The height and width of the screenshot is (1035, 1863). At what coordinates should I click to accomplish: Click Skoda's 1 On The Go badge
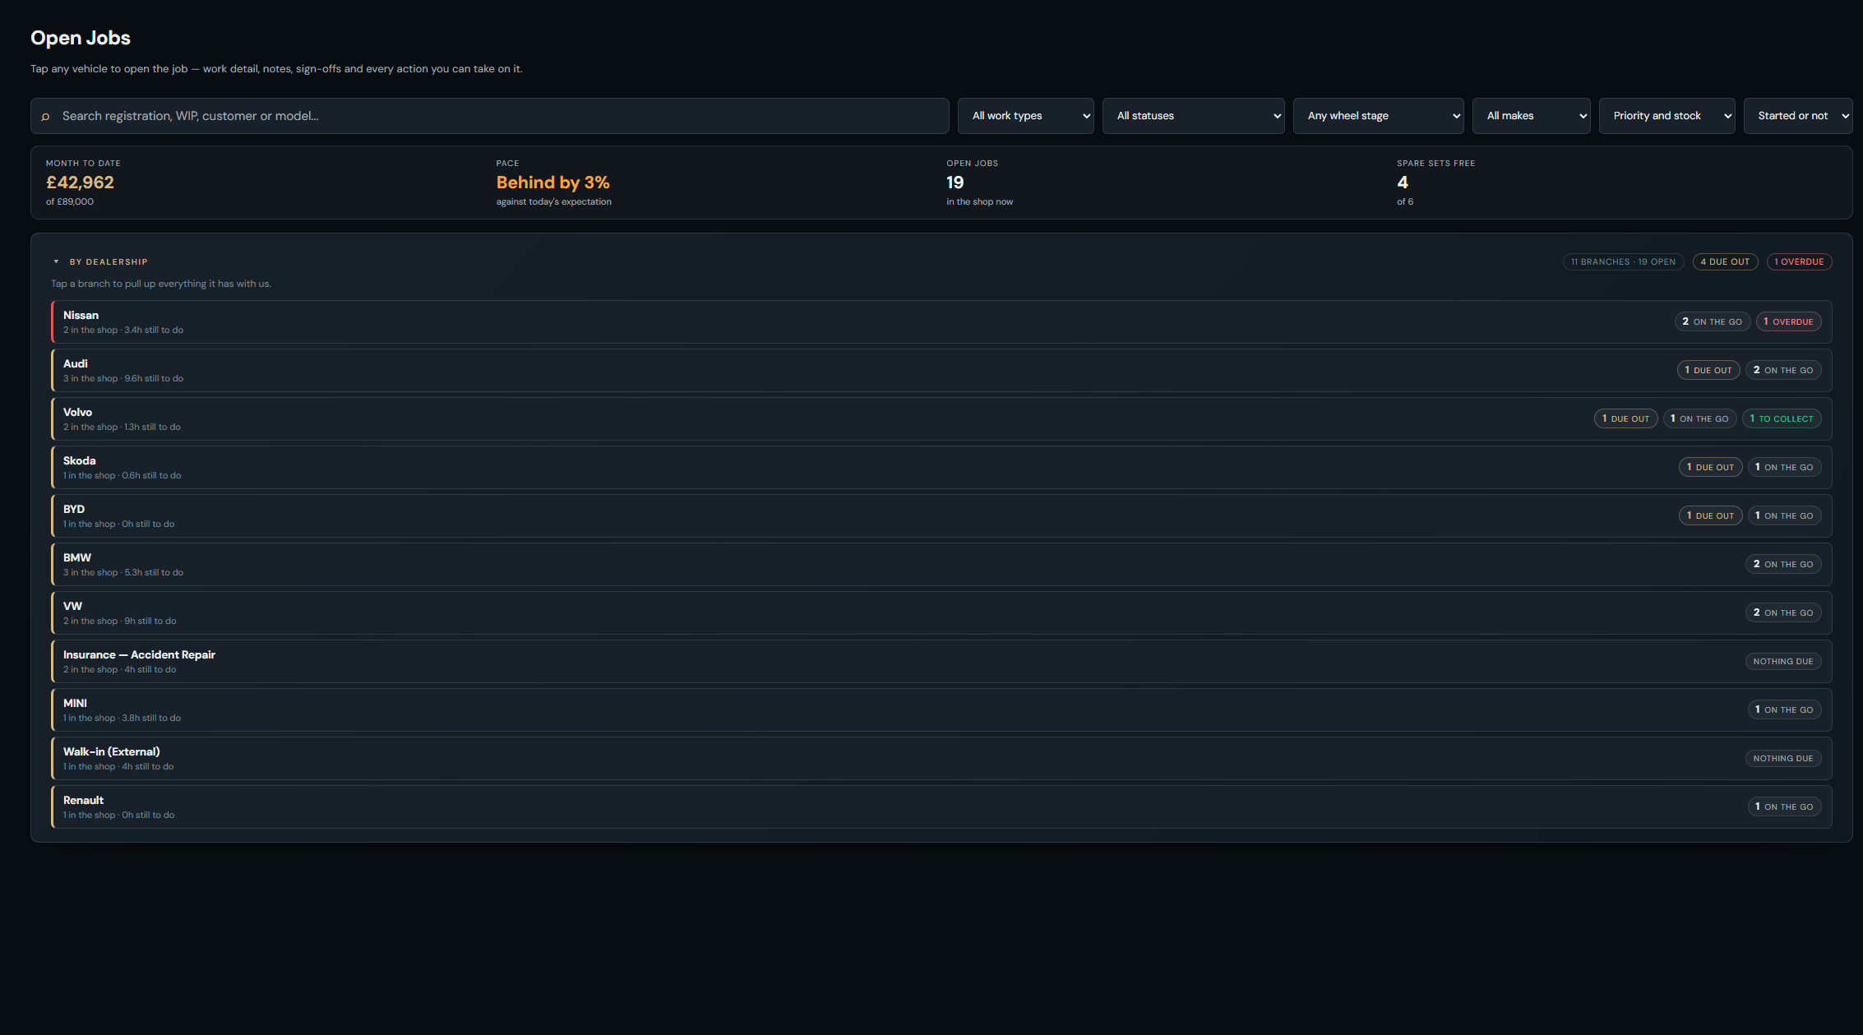point(1784,467)
